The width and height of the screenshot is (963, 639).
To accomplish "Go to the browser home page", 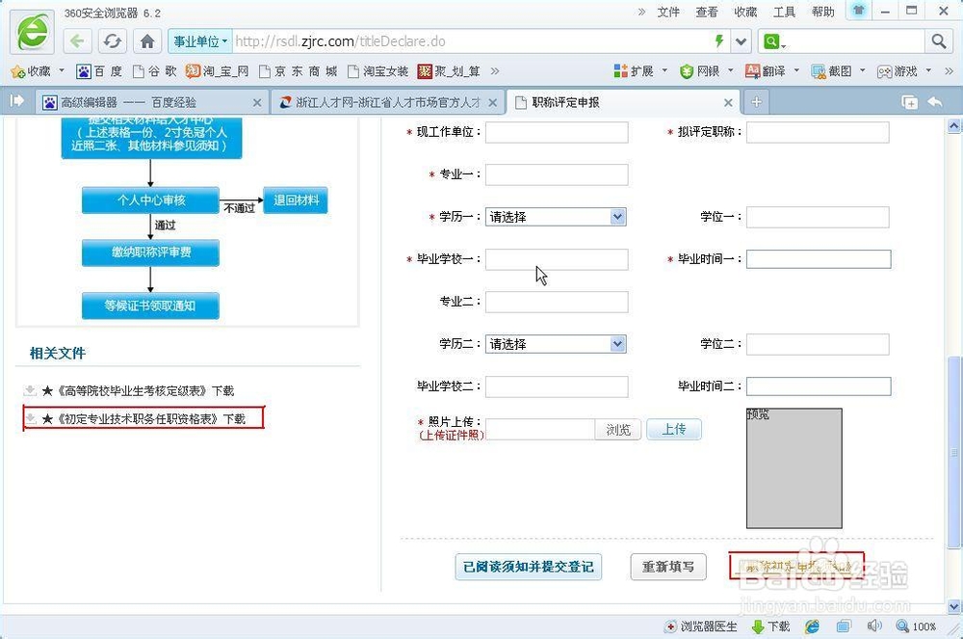I will tap(144, 40).
